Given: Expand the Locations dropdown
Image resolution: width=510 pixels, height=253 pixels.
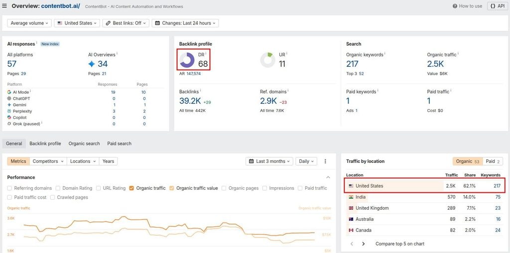Looking at the screenshot, I should 83,161.
